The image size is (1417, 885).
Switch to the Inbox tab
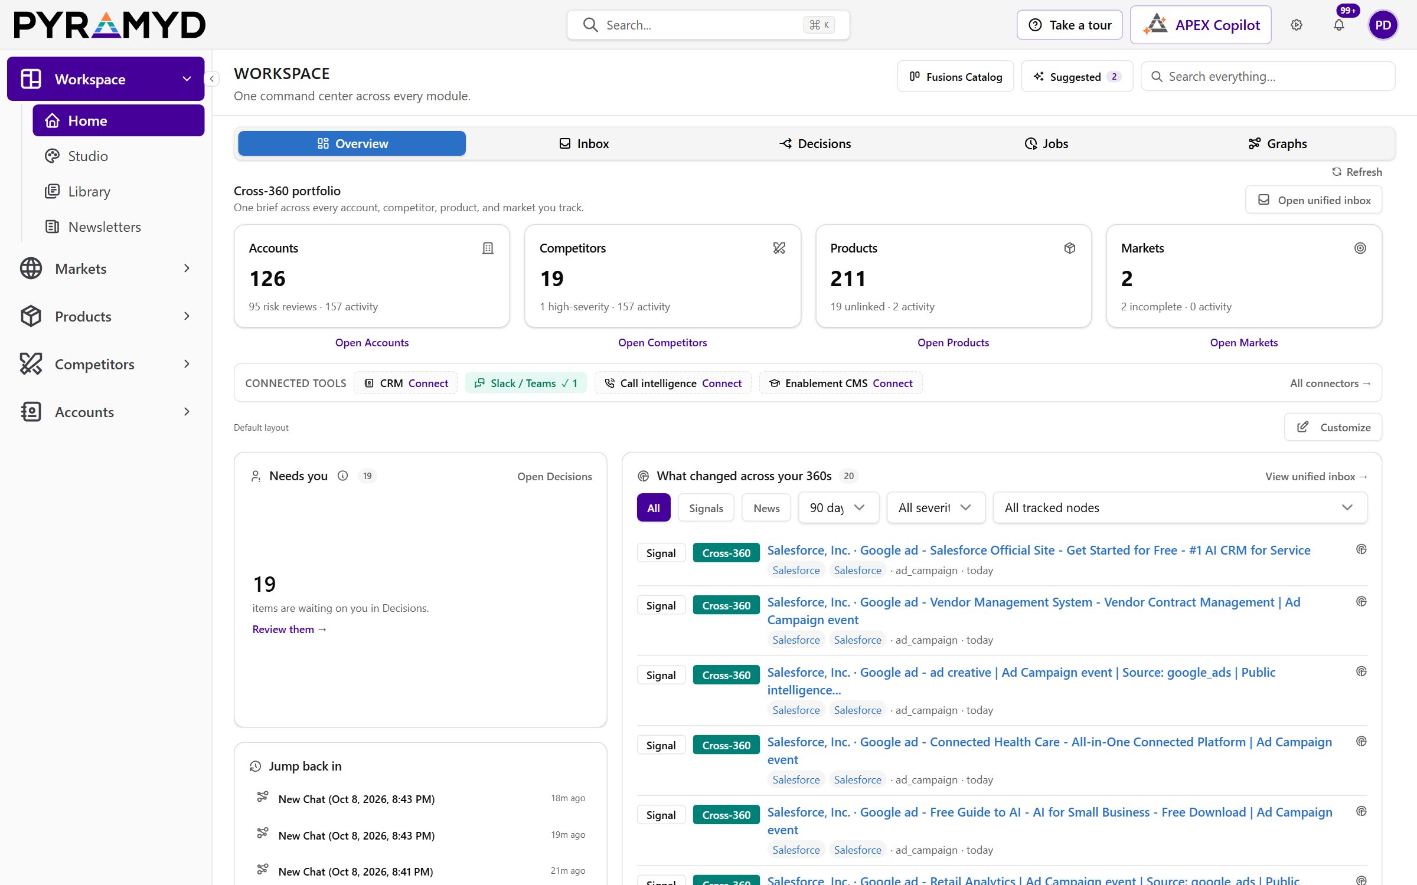coord(584,143)
